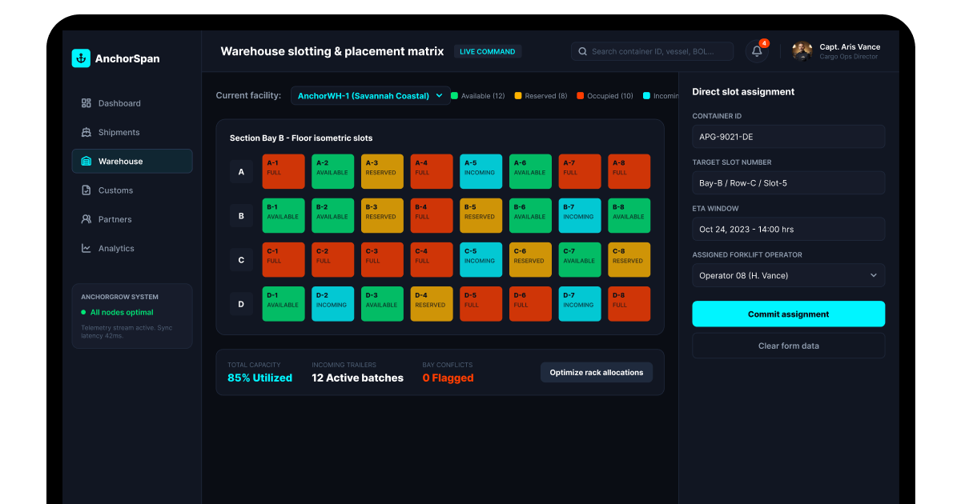961x504 pixels.
Task: Click Commit assignment button
Action: tap(789, 314)
